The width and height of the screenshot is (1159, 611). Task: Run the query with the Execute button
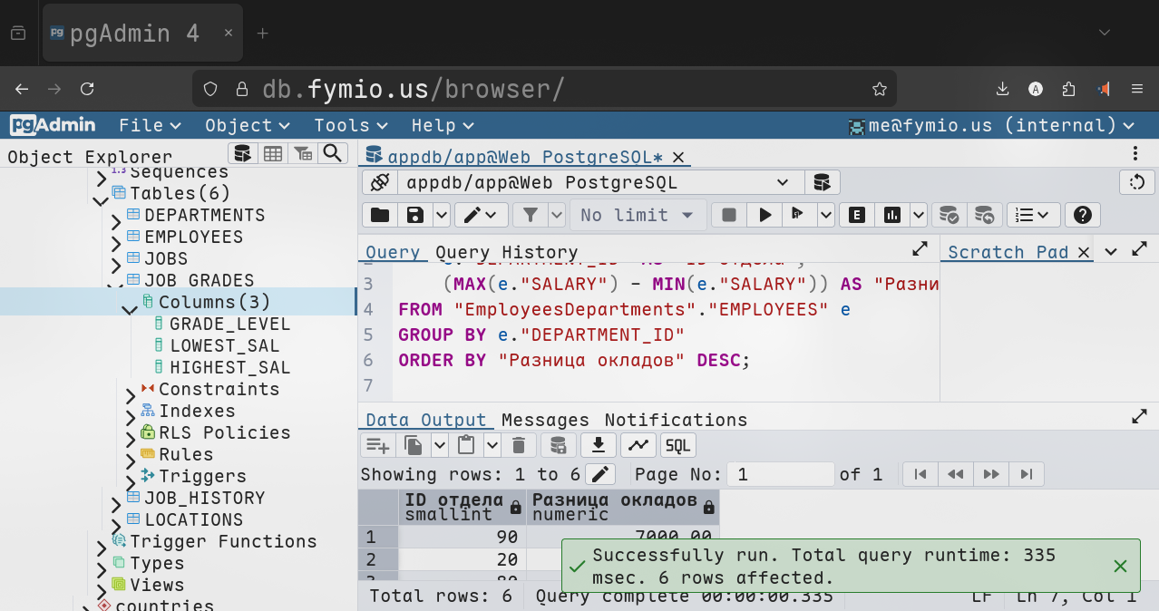[765, 215]
